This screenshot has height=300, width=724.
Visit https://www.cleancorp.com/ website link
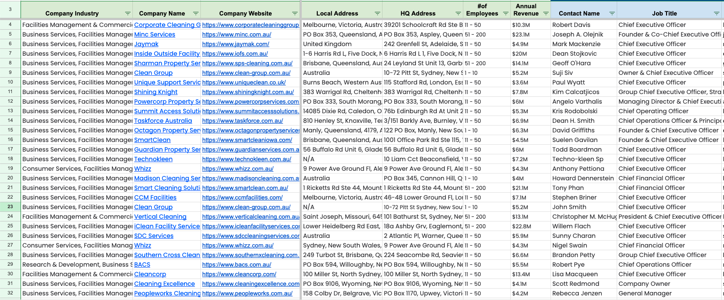[239, 274]
